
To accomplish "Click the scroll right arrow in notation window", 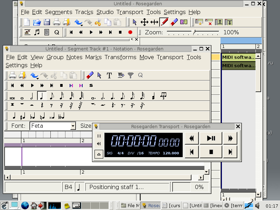I will (x=201, y=177).
